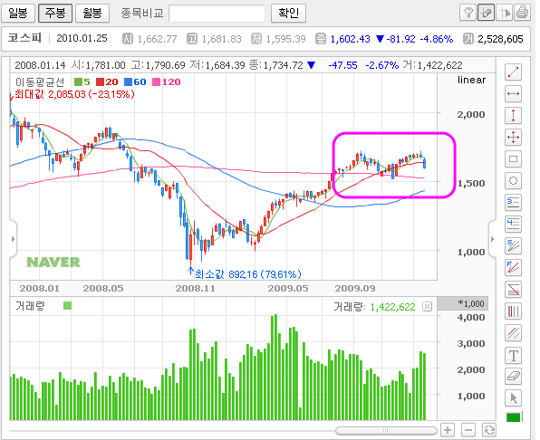Select the text T annotation tool

coord(513,355)
